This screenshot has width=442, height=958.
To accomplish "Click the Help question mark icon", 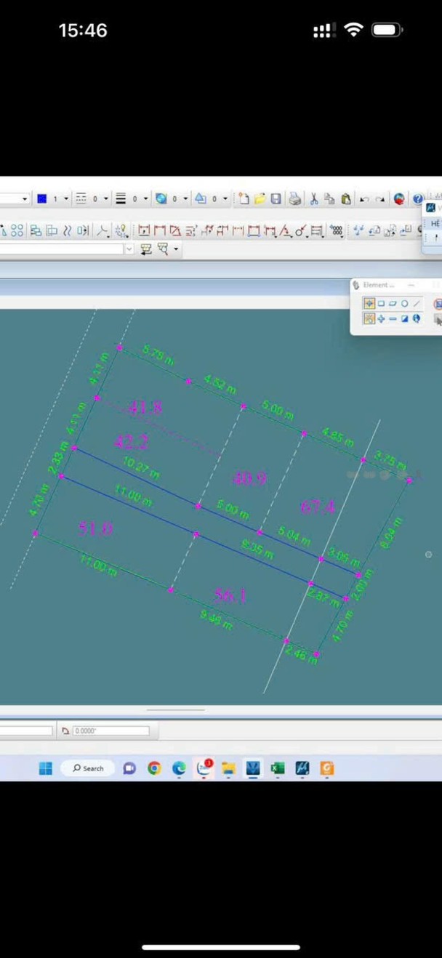I will click(418, 198).
